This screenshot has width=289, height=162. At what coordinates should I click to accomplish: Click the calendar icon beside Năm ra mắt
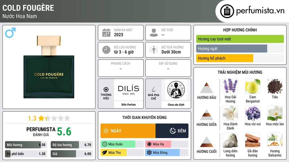tap(106, 33)
